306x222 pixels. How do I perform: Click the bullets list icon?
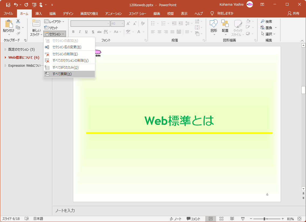pyautogui.click(x=153, y=23)
